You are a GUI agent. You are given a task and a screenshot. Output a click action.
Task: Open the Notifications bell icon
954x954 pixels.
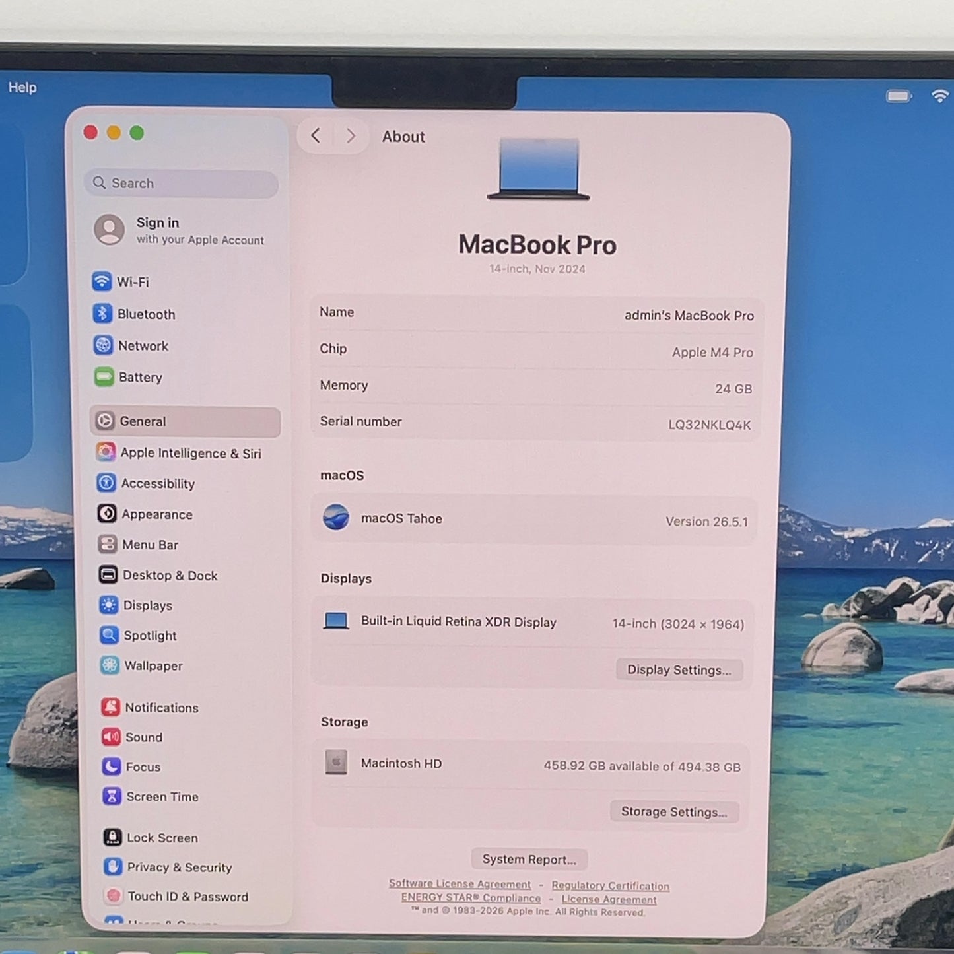click(x=110, y=707)
